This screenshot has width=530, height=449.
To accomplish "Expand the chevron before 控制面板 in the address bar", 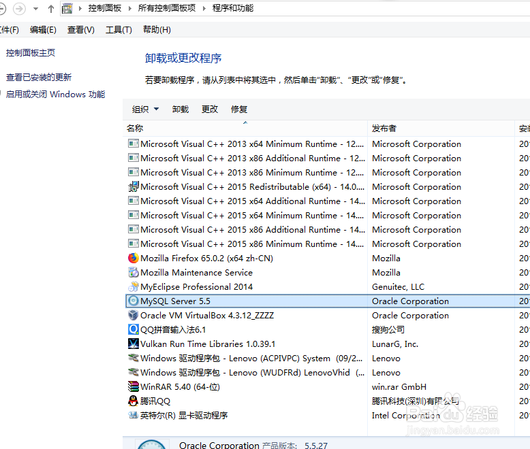I will pyautogui.click(x=80, y=8).
